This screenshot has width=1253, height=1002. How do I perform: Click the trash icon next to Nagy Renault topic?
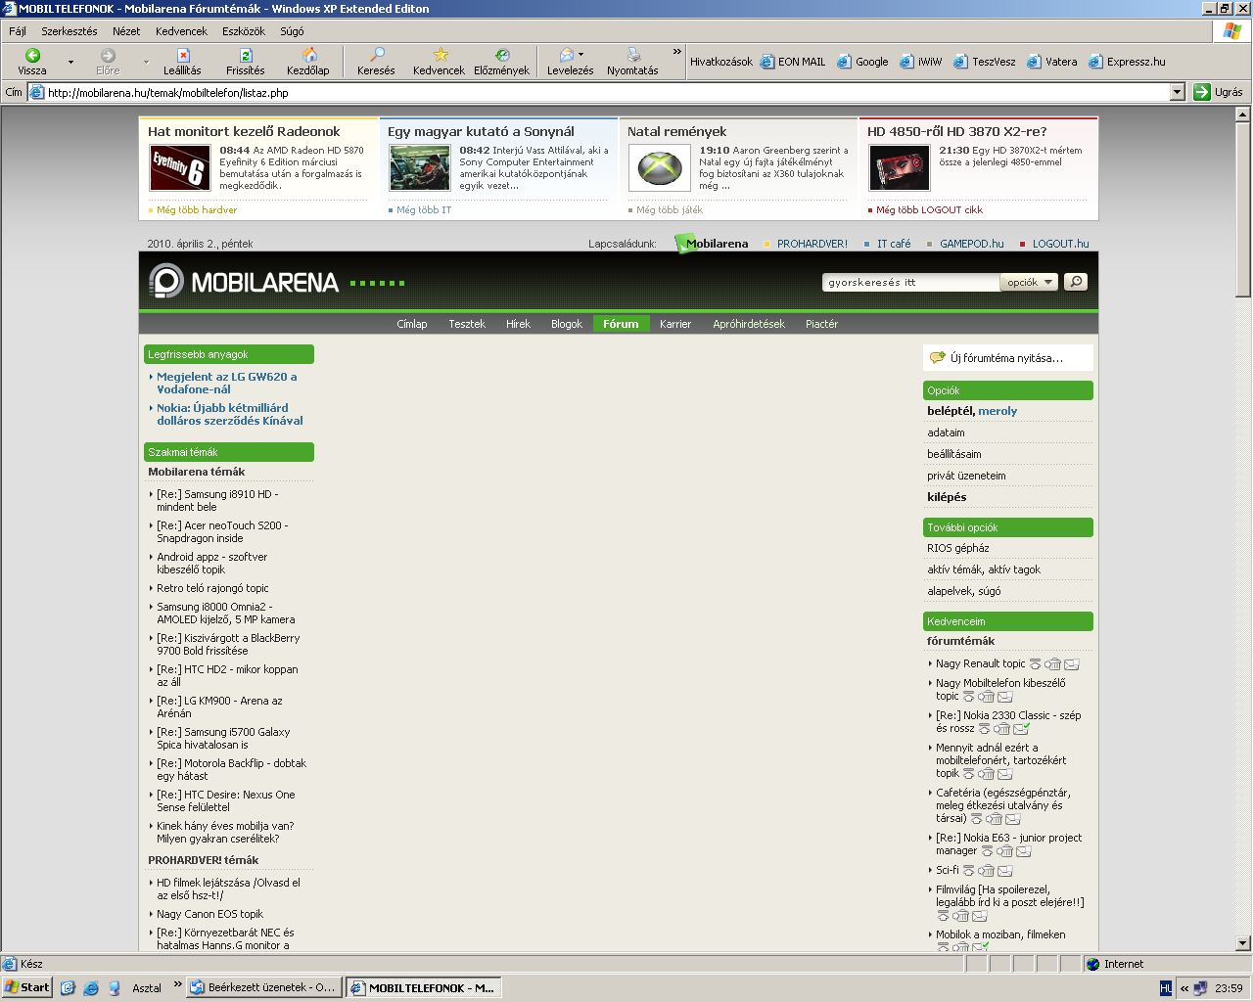(x=1053, y=664)
